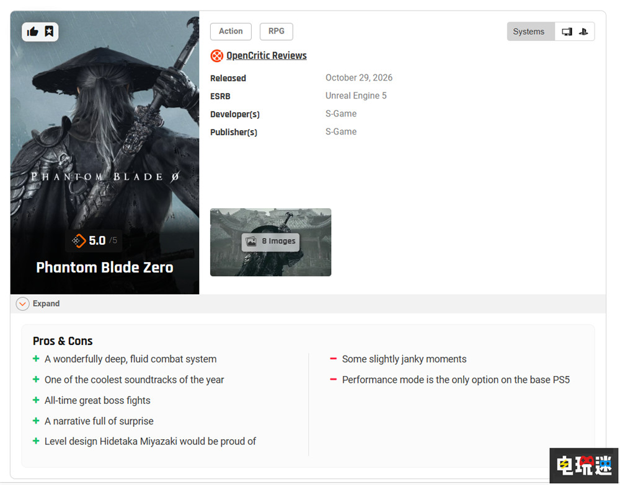Expand the game details section

38,304
